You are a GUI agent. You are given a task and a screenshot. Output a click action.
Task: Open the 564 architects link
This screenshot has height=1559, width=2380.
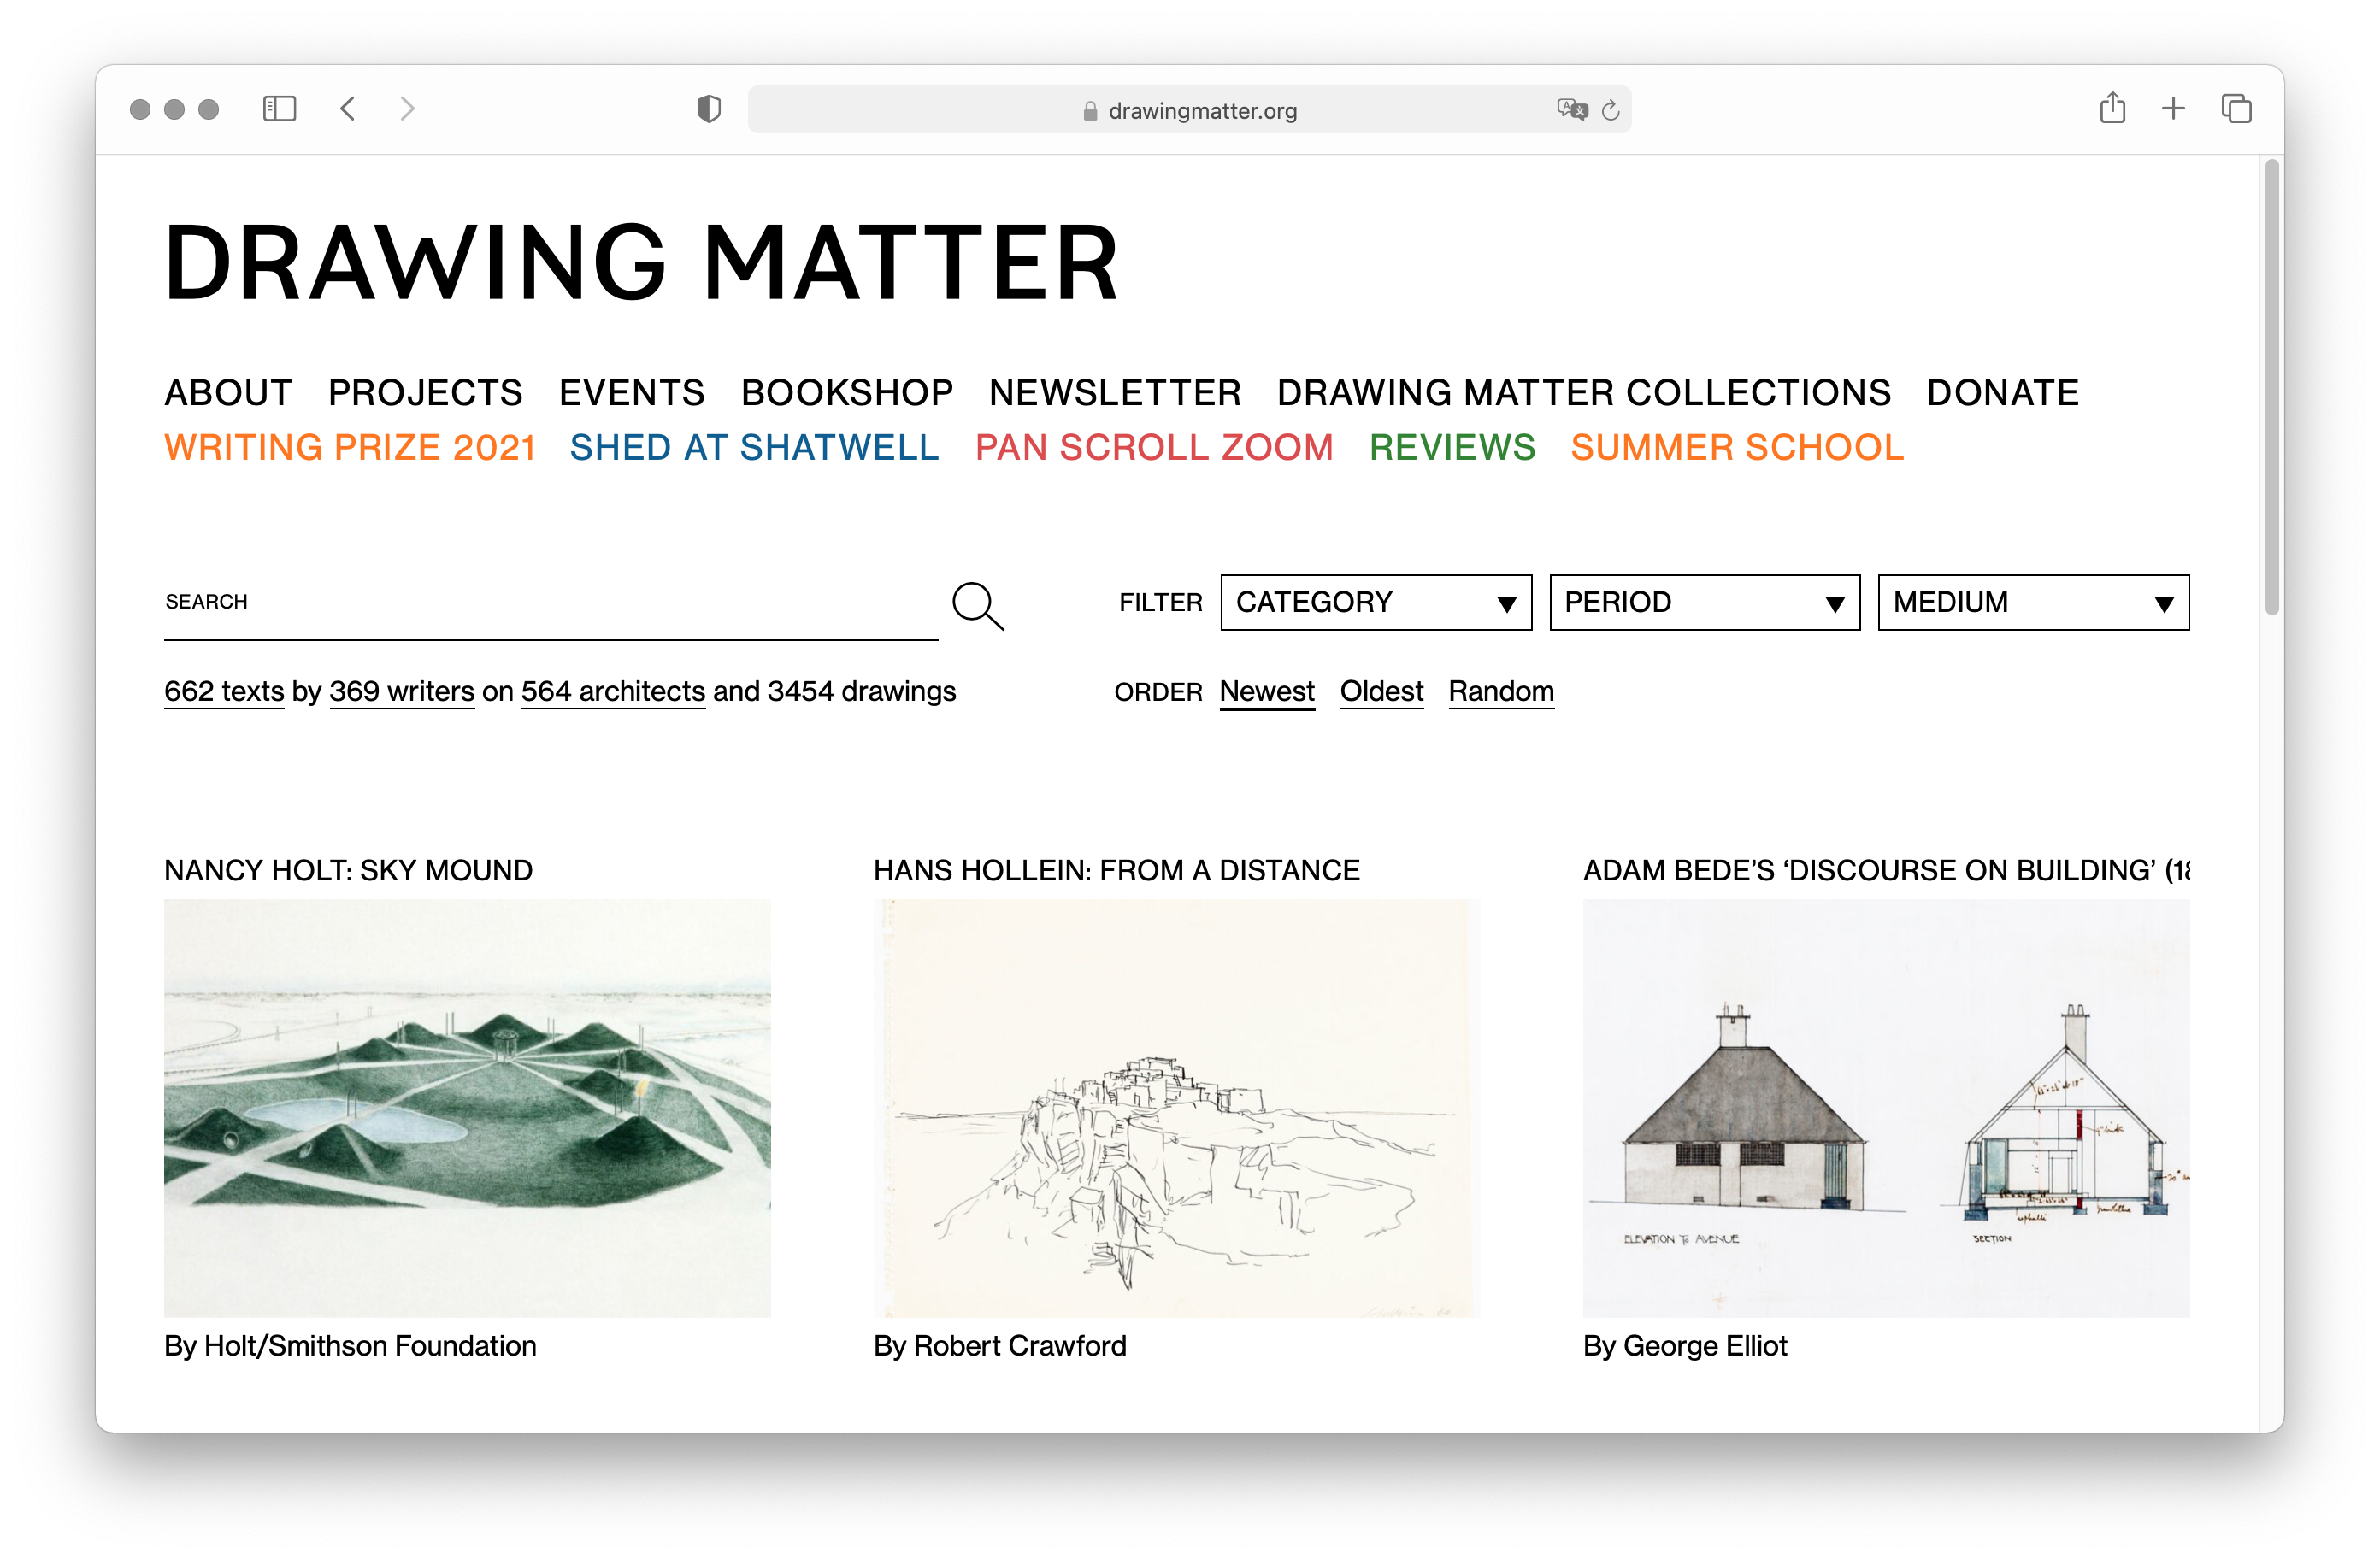[x=613, y=691]
